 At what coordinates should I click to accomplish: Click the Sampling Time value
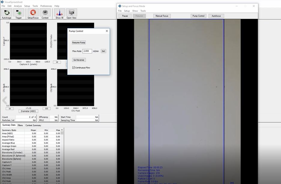click(87, 120)
